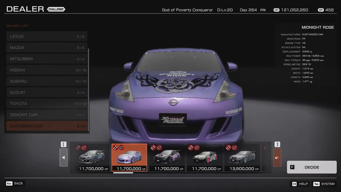The width and height of the screenshot is (341, 192).
Task: Click the 1,845 mm width value
Action: click(x=308, y=73)
